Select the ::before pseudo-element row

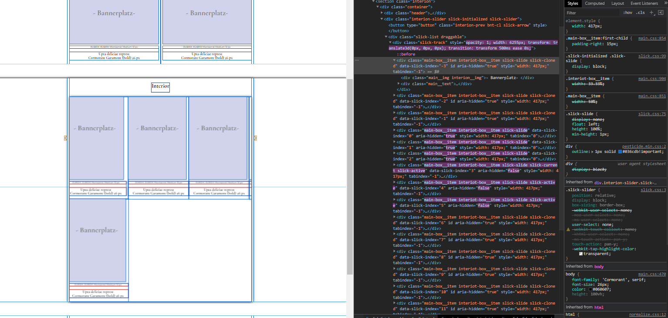405,54
